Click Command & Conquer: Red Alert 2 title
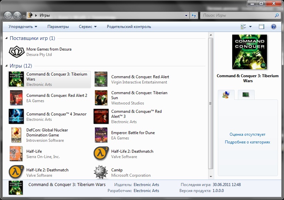This screenshot has width=284, height=200. (x=57, y=96)
